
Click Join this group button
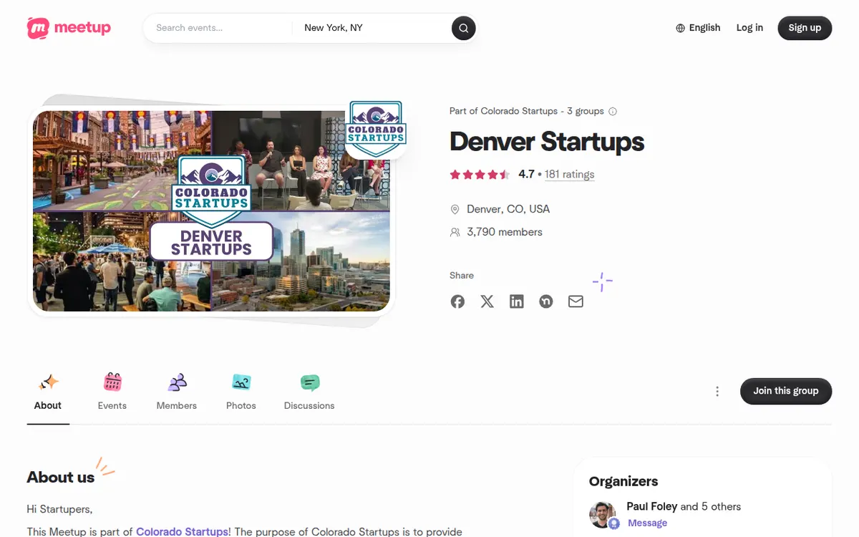click(x=786, y=391)
